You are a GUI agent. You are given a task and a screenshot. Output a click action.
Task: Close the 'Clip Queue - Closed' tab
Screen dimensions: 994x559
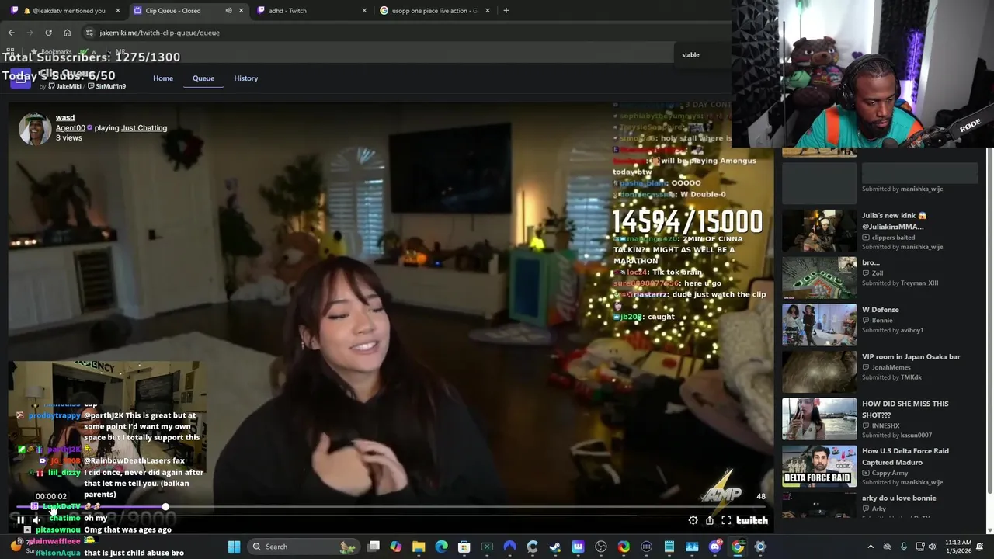[x=242, y=11]
